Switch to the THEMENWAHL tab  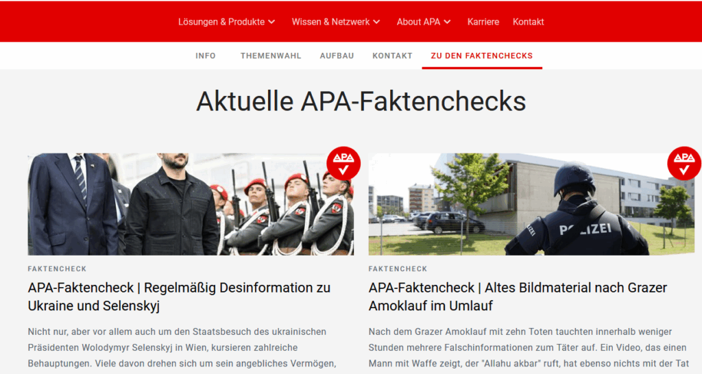point(271,56)
